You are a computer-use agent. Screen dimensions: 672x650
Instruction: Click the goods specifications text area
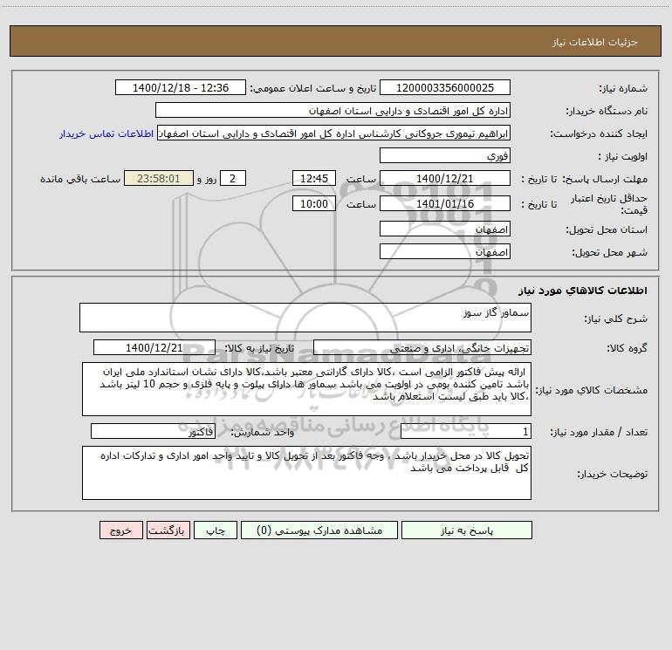point(306,389)
